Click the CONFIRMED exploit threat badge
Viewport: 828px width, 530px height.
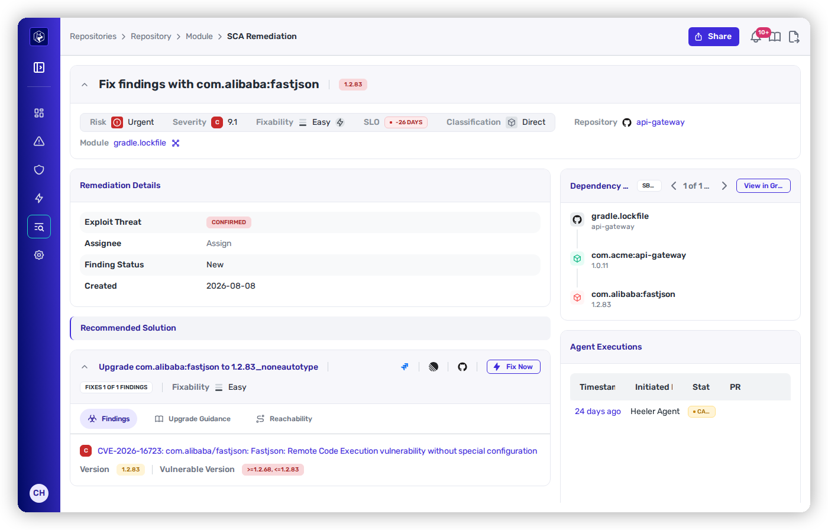click(229, 222)
